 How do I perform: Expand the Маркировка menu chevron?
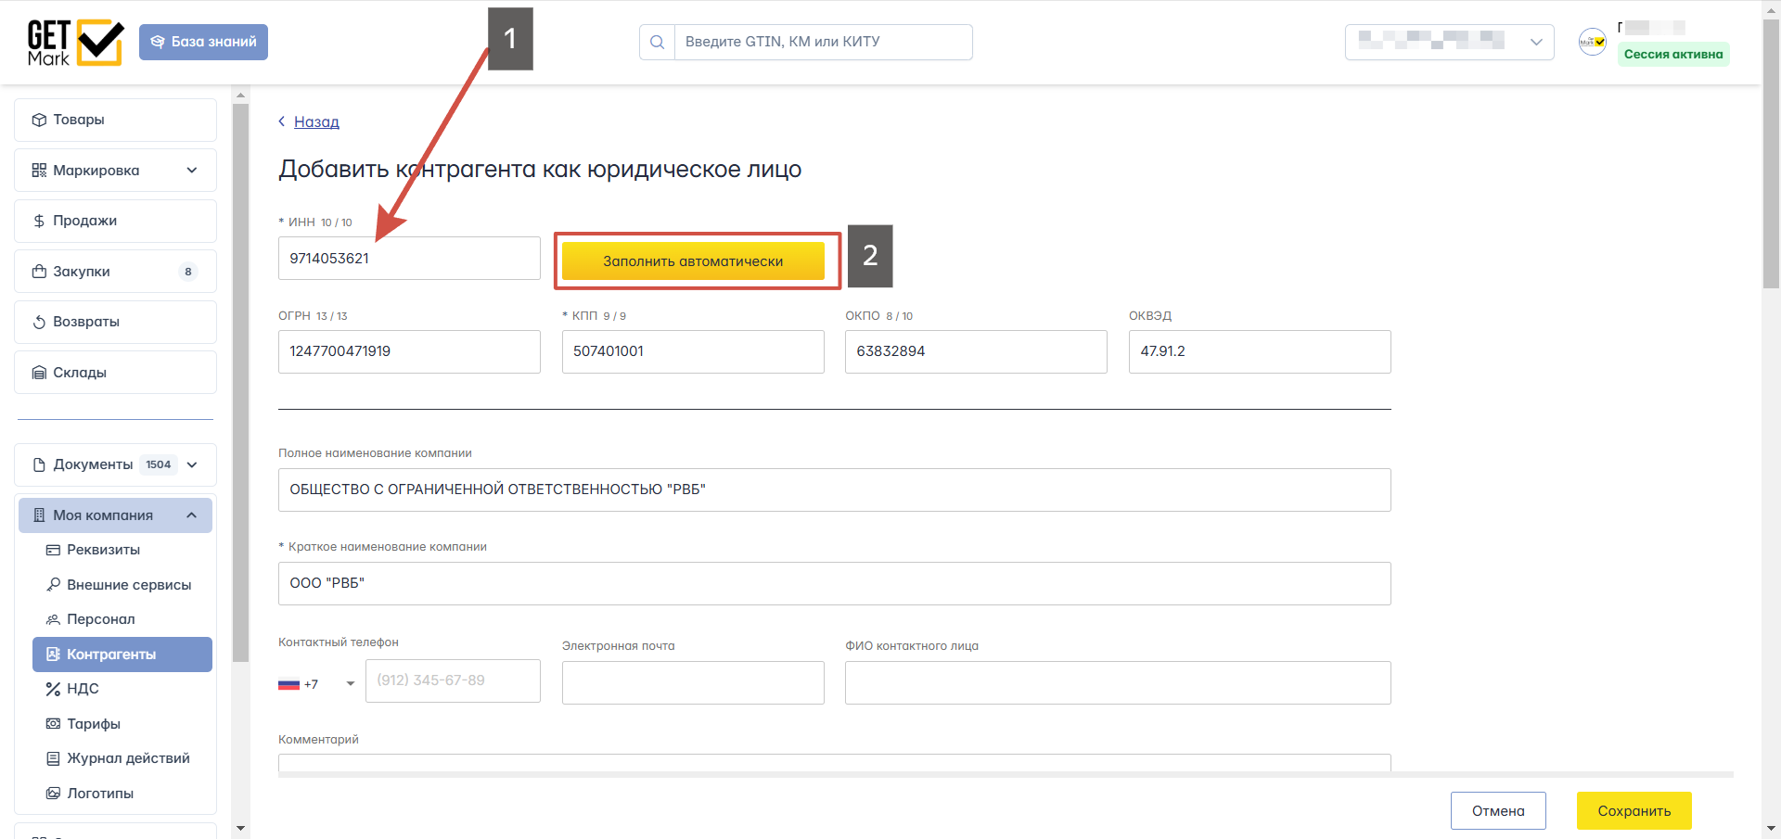(x=192, y=171)
